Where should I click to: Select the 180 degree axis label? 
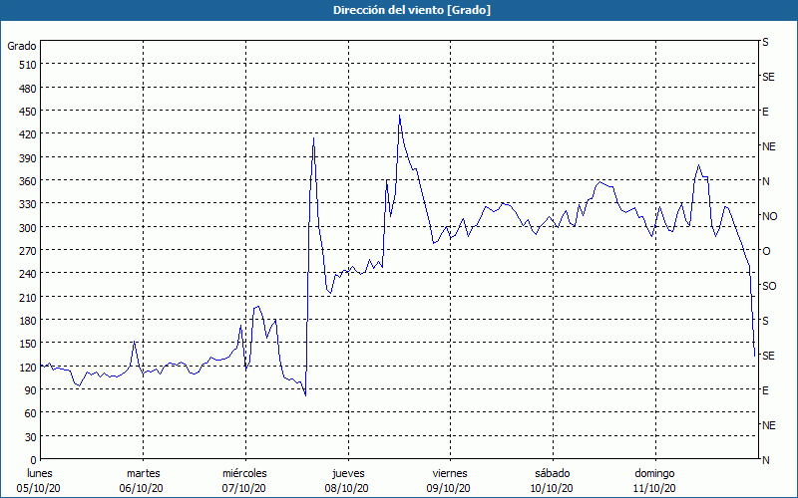coord(29,321)
